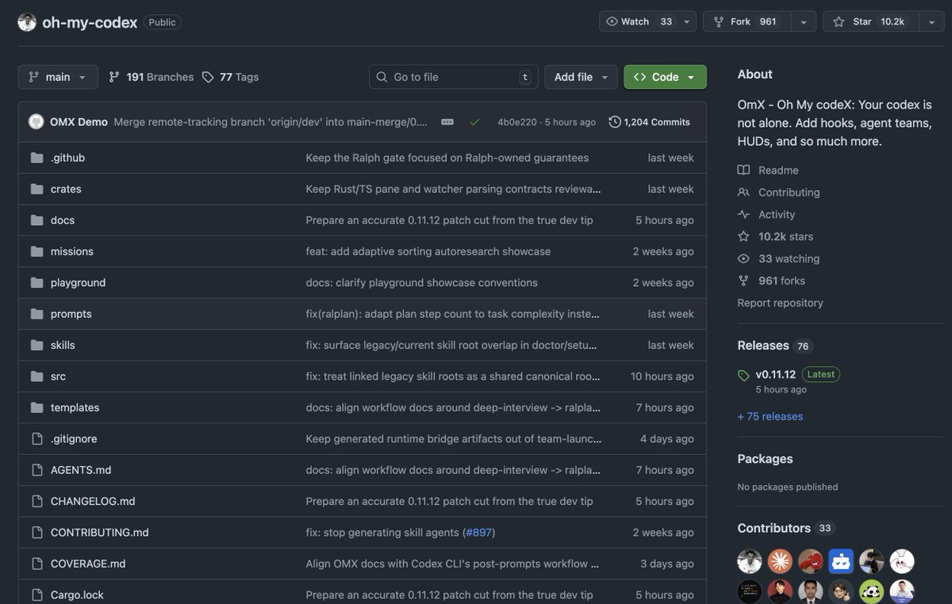Screen dimensions: 952x604
Task: Open the AGENTS.md file name
Action: click(x=81, y=470)
